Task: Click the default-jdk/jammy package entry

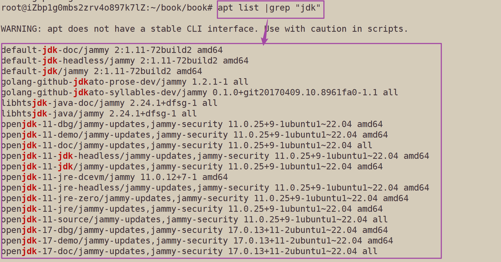Action: tap(102, 71)
